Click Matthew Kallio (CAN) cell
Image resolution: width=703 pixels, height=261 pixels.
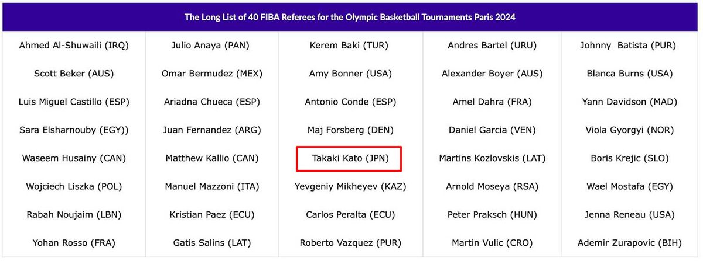click(212, 158)
